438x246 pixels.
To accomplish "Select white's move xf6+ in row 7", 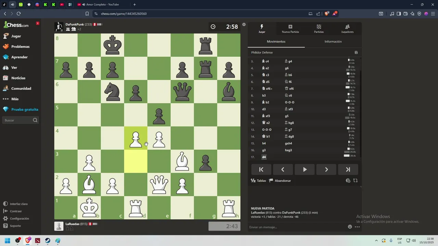I will point(267,88).
